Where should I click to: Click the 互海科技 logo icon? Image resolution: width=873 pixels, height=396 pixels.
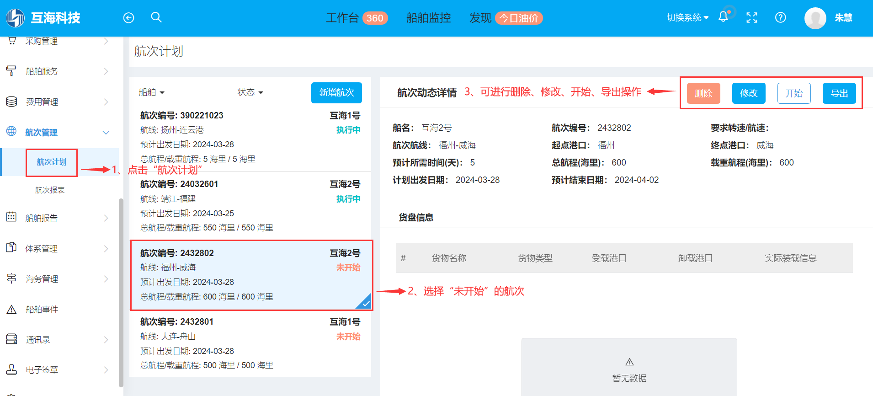point(15,18)
